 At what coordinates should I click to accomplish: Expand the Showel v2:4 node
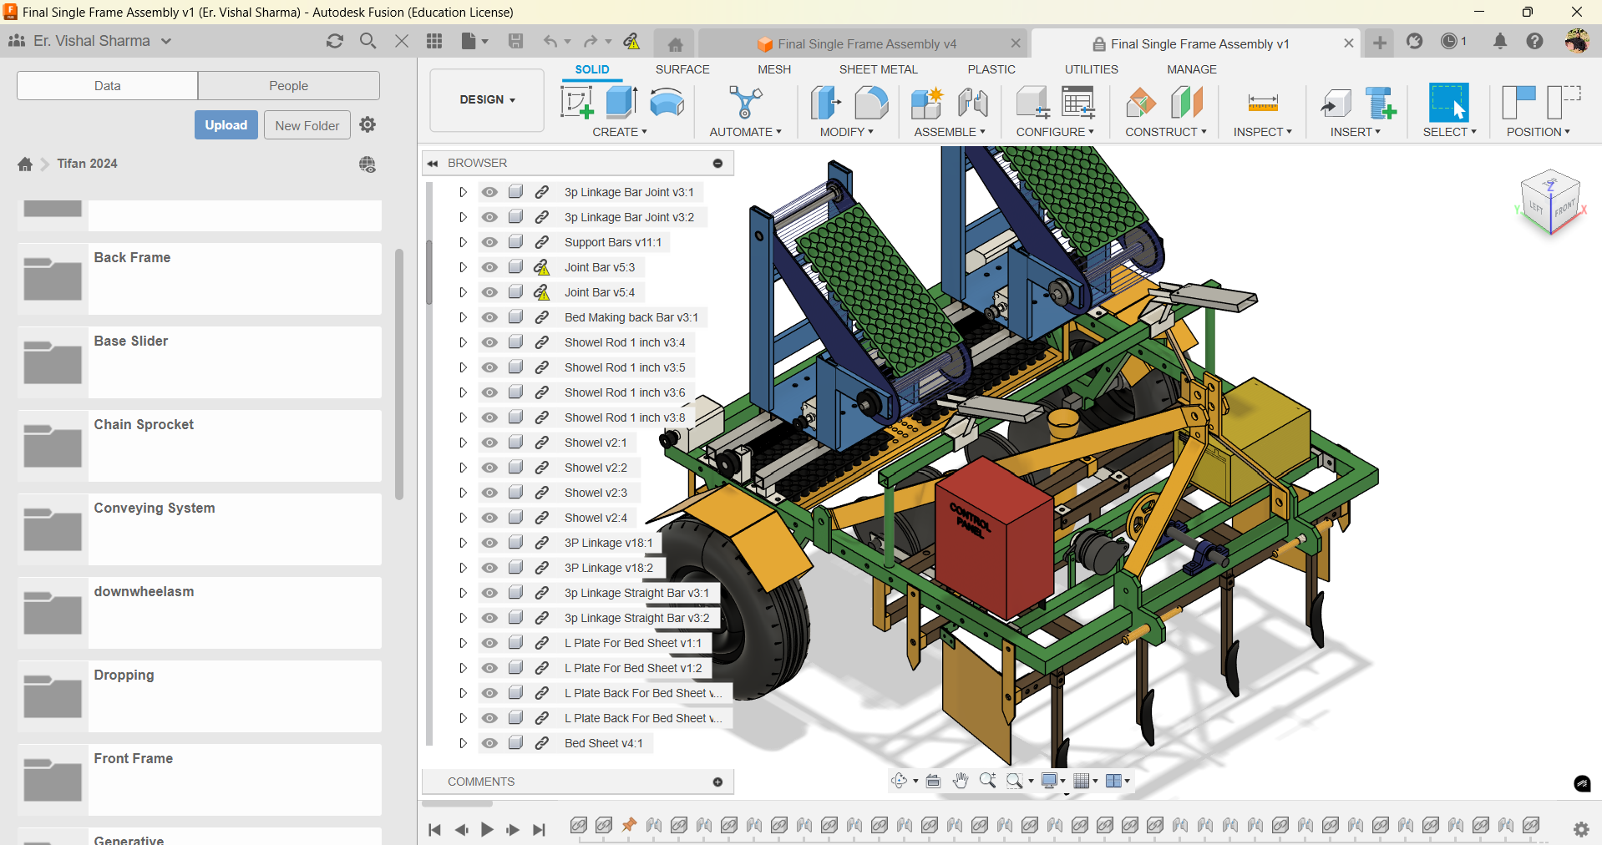tap(463, 518)
